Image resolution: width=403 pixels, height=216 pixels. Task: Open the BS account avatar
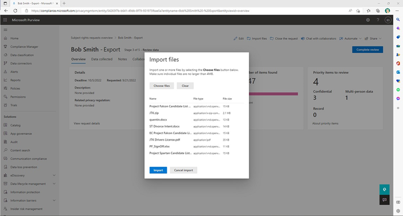point(388,20)
